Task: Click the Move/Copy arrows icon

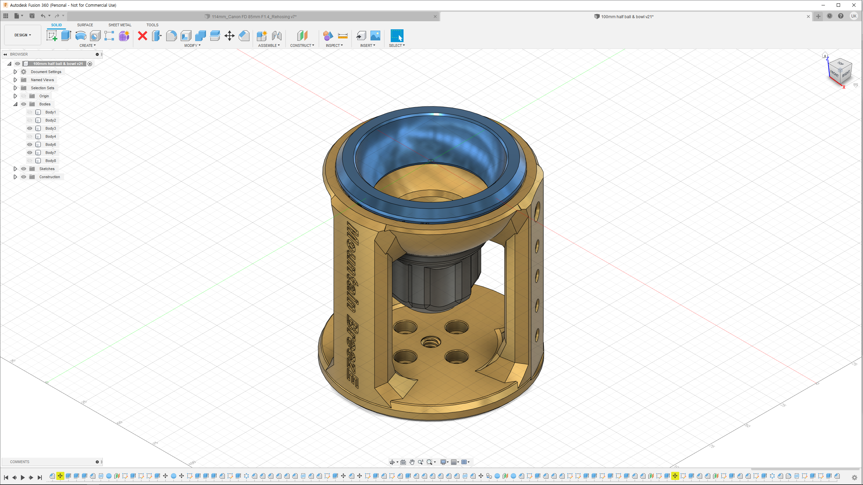Action: click(x=229, y=35)
